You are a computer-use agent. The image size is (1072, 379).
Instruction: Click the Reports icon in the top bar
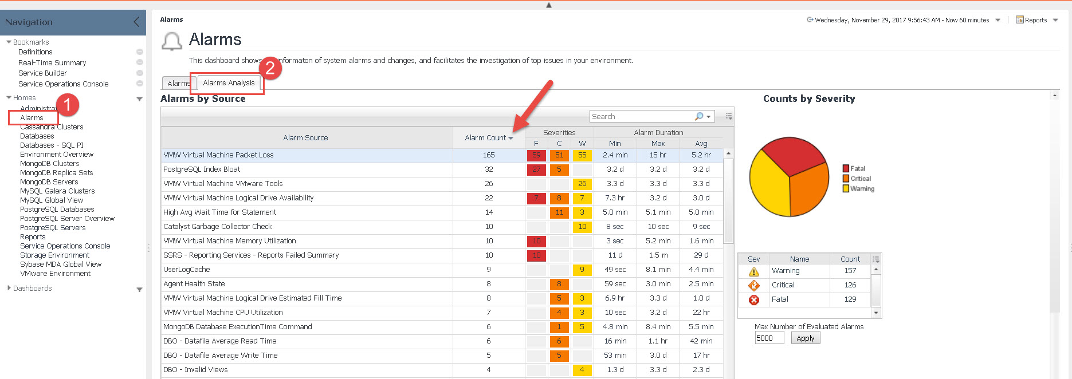1019,20
